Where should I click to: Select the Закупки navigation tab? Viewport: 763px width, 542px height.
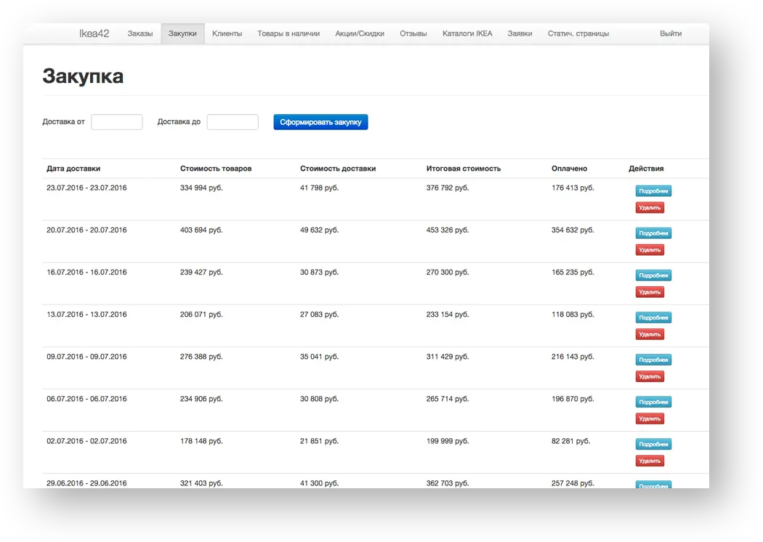[x=182, y=33]
